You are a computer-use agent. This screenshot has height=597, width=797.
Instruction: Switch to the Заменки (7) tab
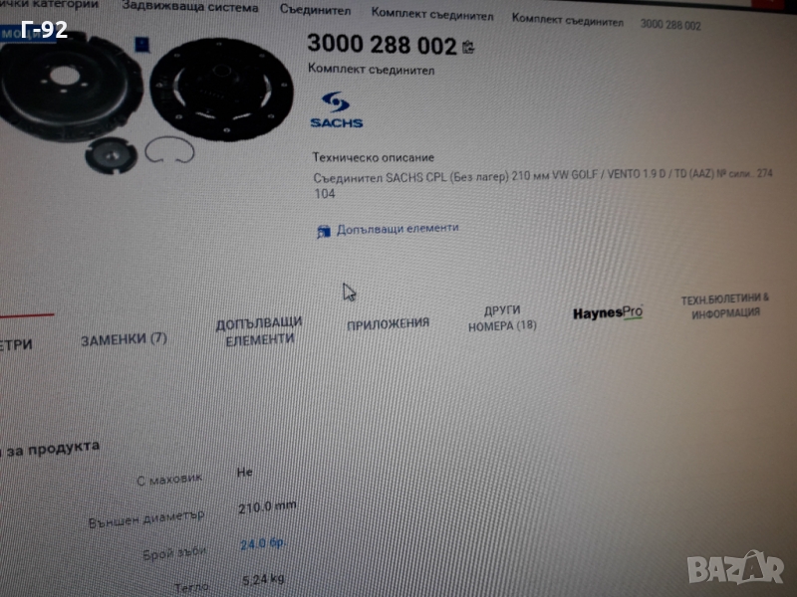(124, 339)
